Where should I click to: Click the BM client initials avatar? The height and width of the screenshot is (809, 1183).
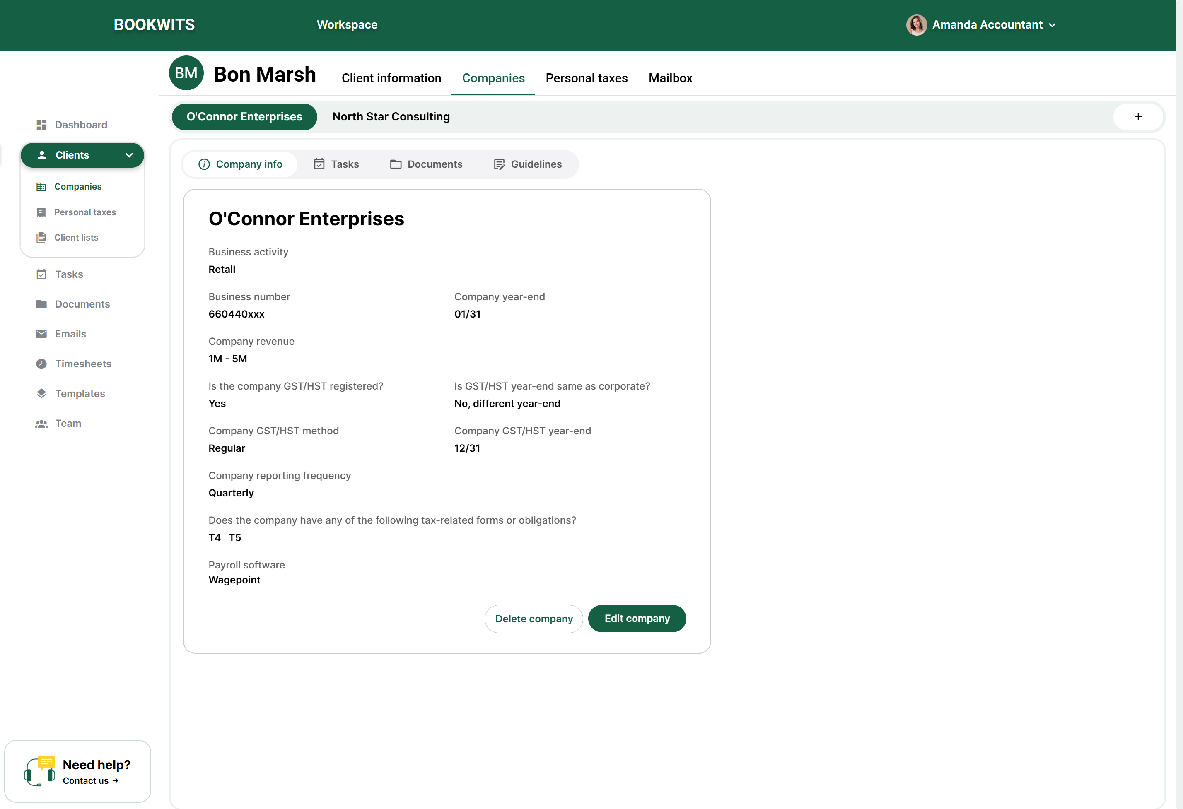[186, 73]
